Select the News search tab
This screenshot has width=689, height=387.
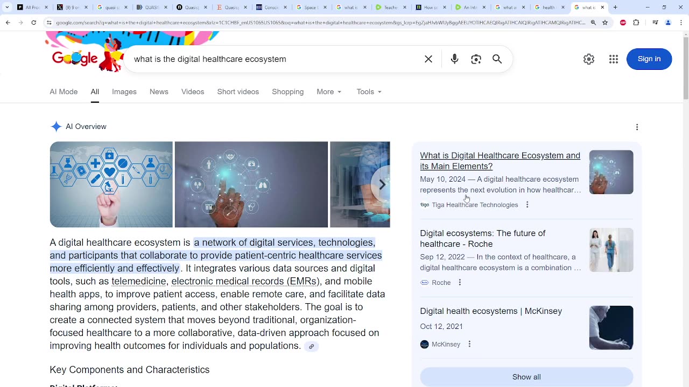[159, 92]
